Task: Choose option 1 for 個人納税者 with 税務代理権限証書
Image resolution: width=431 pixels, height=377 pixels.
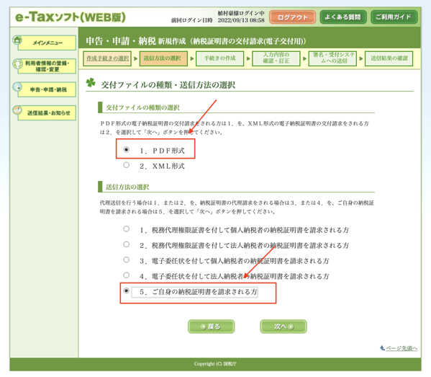Action: click(x=126, y=229)
